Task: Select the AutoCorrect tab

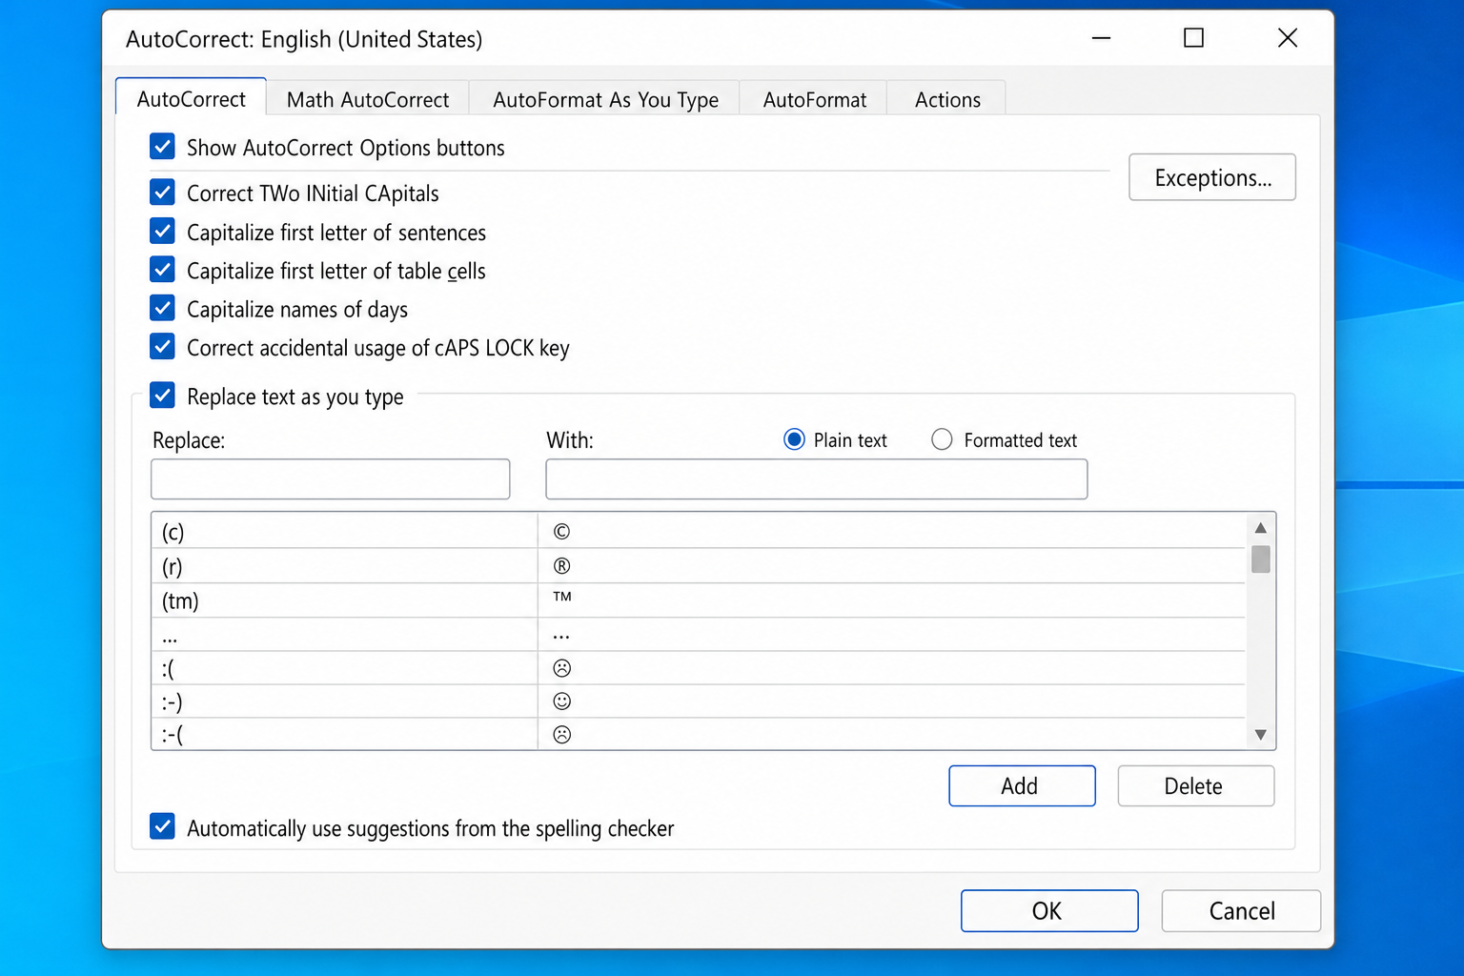Action: pyautogui.click(x=191, y=98)
